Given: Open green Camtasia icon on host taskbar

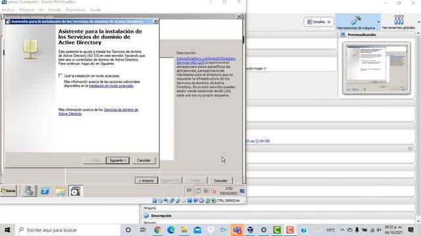Looking at the screenshot, I should click(277, 230).
